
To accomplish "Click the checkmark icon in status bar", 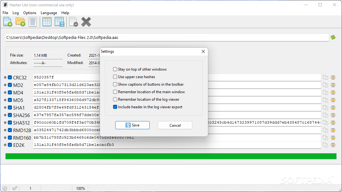I will (x=15, y=188).
